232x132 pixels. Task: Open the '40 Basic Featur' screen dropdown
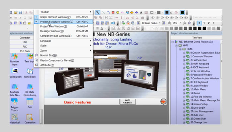pos(160,23)
